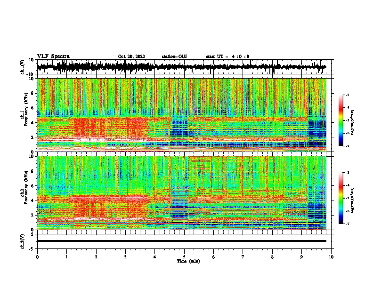This screenshot has height=288, width=373.
Task: Select the "Oct. 20, 2022" date label
Action: click(131, 56)
